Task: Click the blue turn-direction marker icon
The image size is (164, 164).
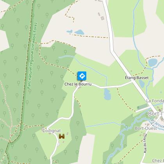Action: tap(82, 76)
